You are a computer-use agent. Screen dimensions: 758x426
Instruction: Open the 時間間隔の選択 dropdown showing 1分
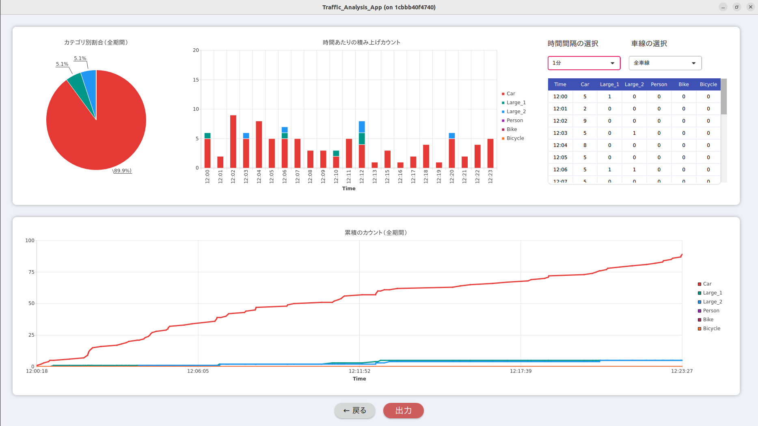pos(584,63)
